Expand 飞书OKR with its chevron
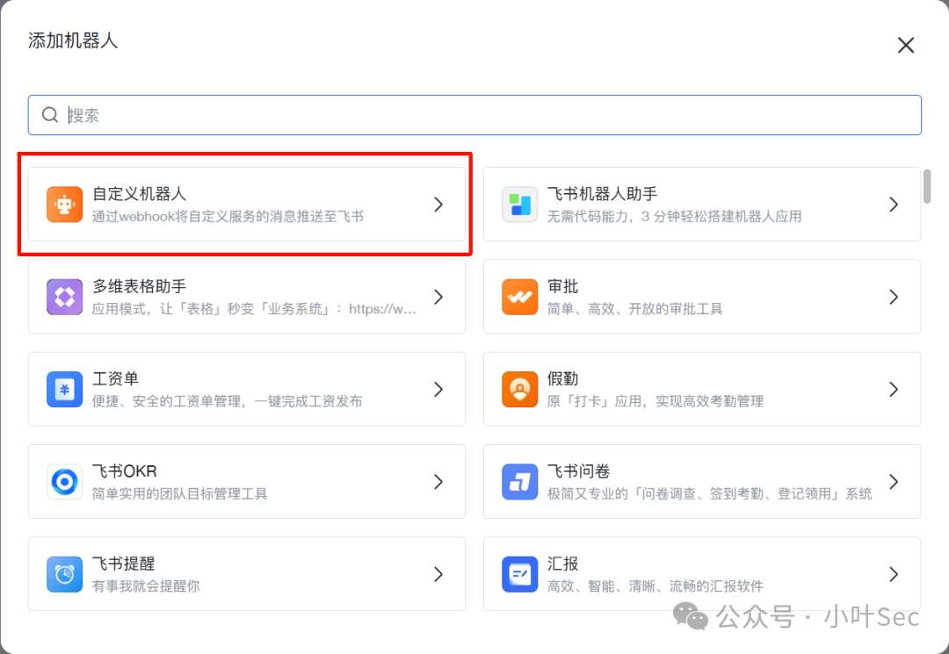 click(438, 482)
